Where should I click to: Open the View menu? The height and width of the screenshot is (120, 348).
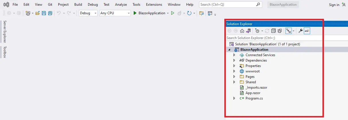38,5
